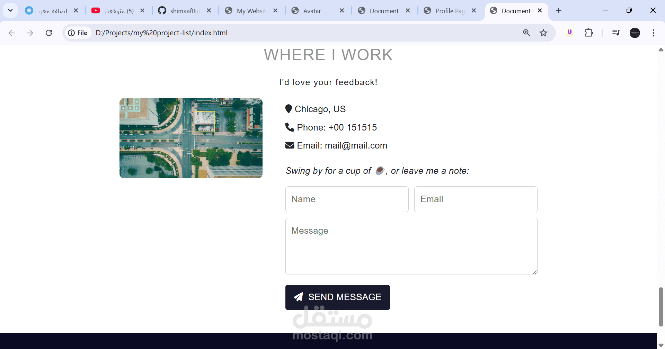Click the File site info chip
The width and height of the screenshot is (665, 349).
pos(78,33)
